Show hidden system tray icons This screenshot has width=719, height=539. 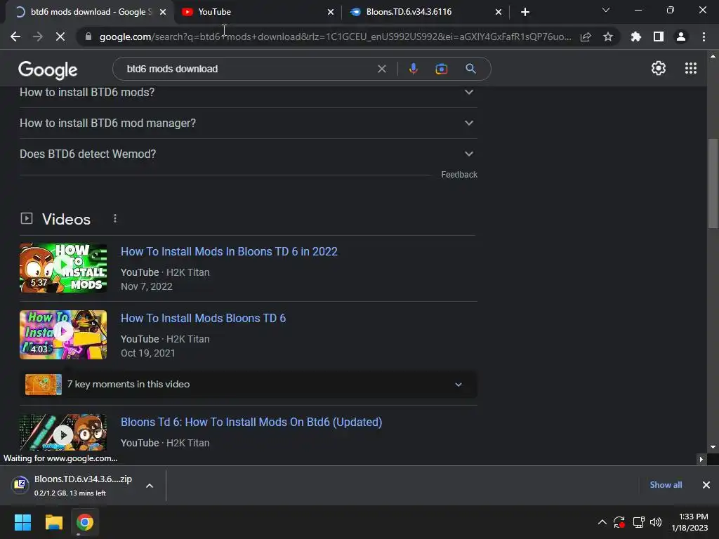click(x=602, y=522)
